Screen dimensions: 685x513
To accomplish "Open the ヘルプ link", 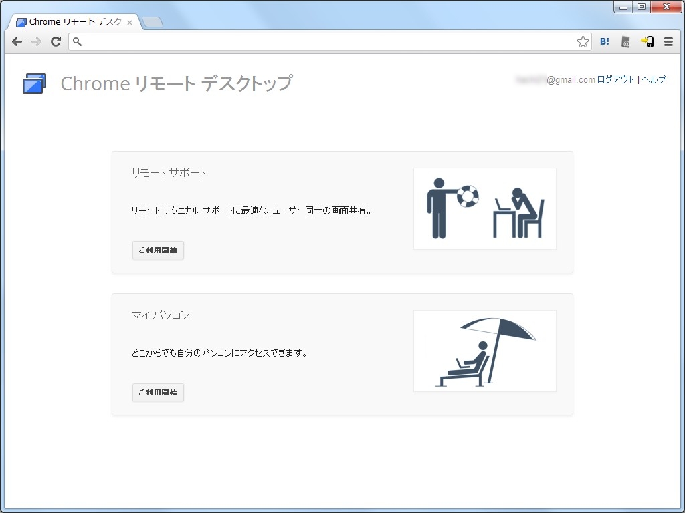I will 654,79.
